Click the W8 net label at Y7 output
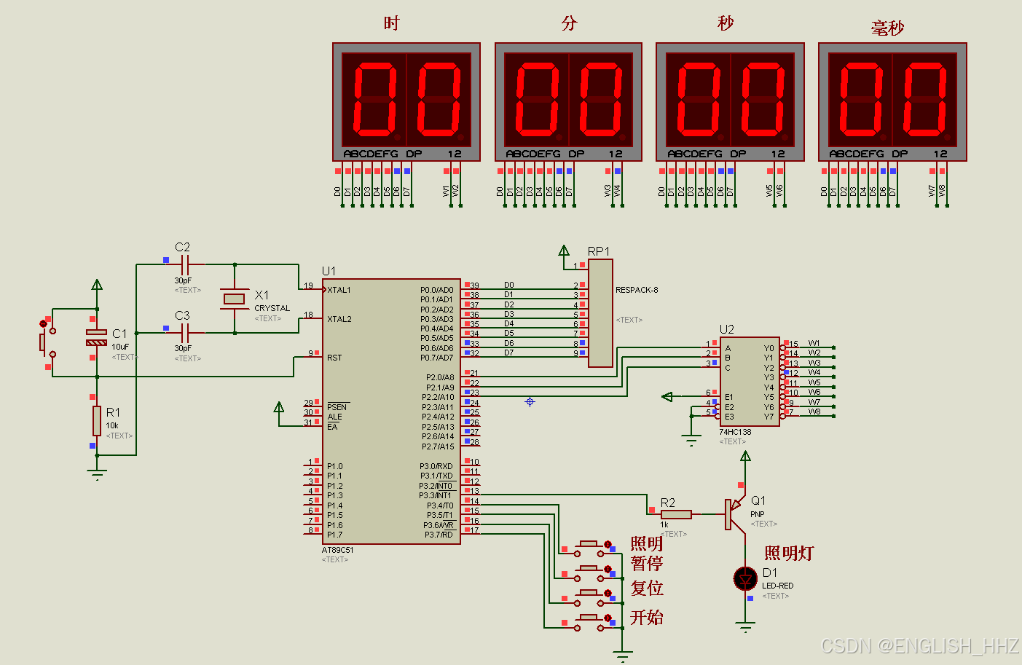Viewport: 1022px width, 665px height. 814,412
